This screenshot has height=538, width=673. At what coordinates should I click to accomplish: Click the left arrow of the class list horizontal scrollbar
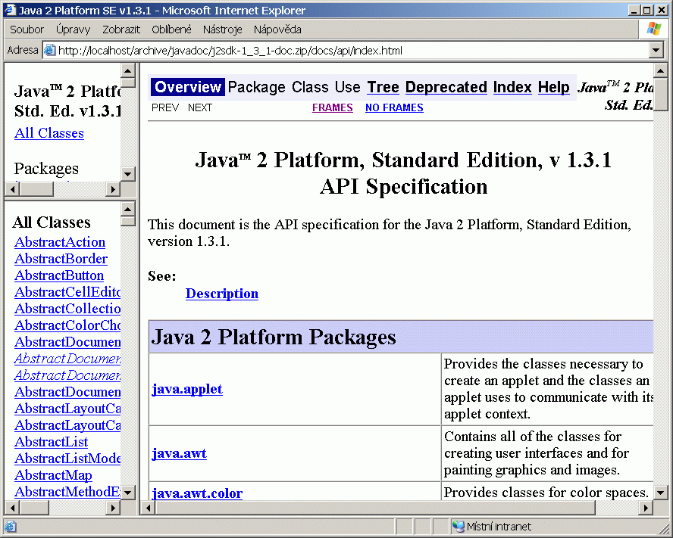[12, 508]
